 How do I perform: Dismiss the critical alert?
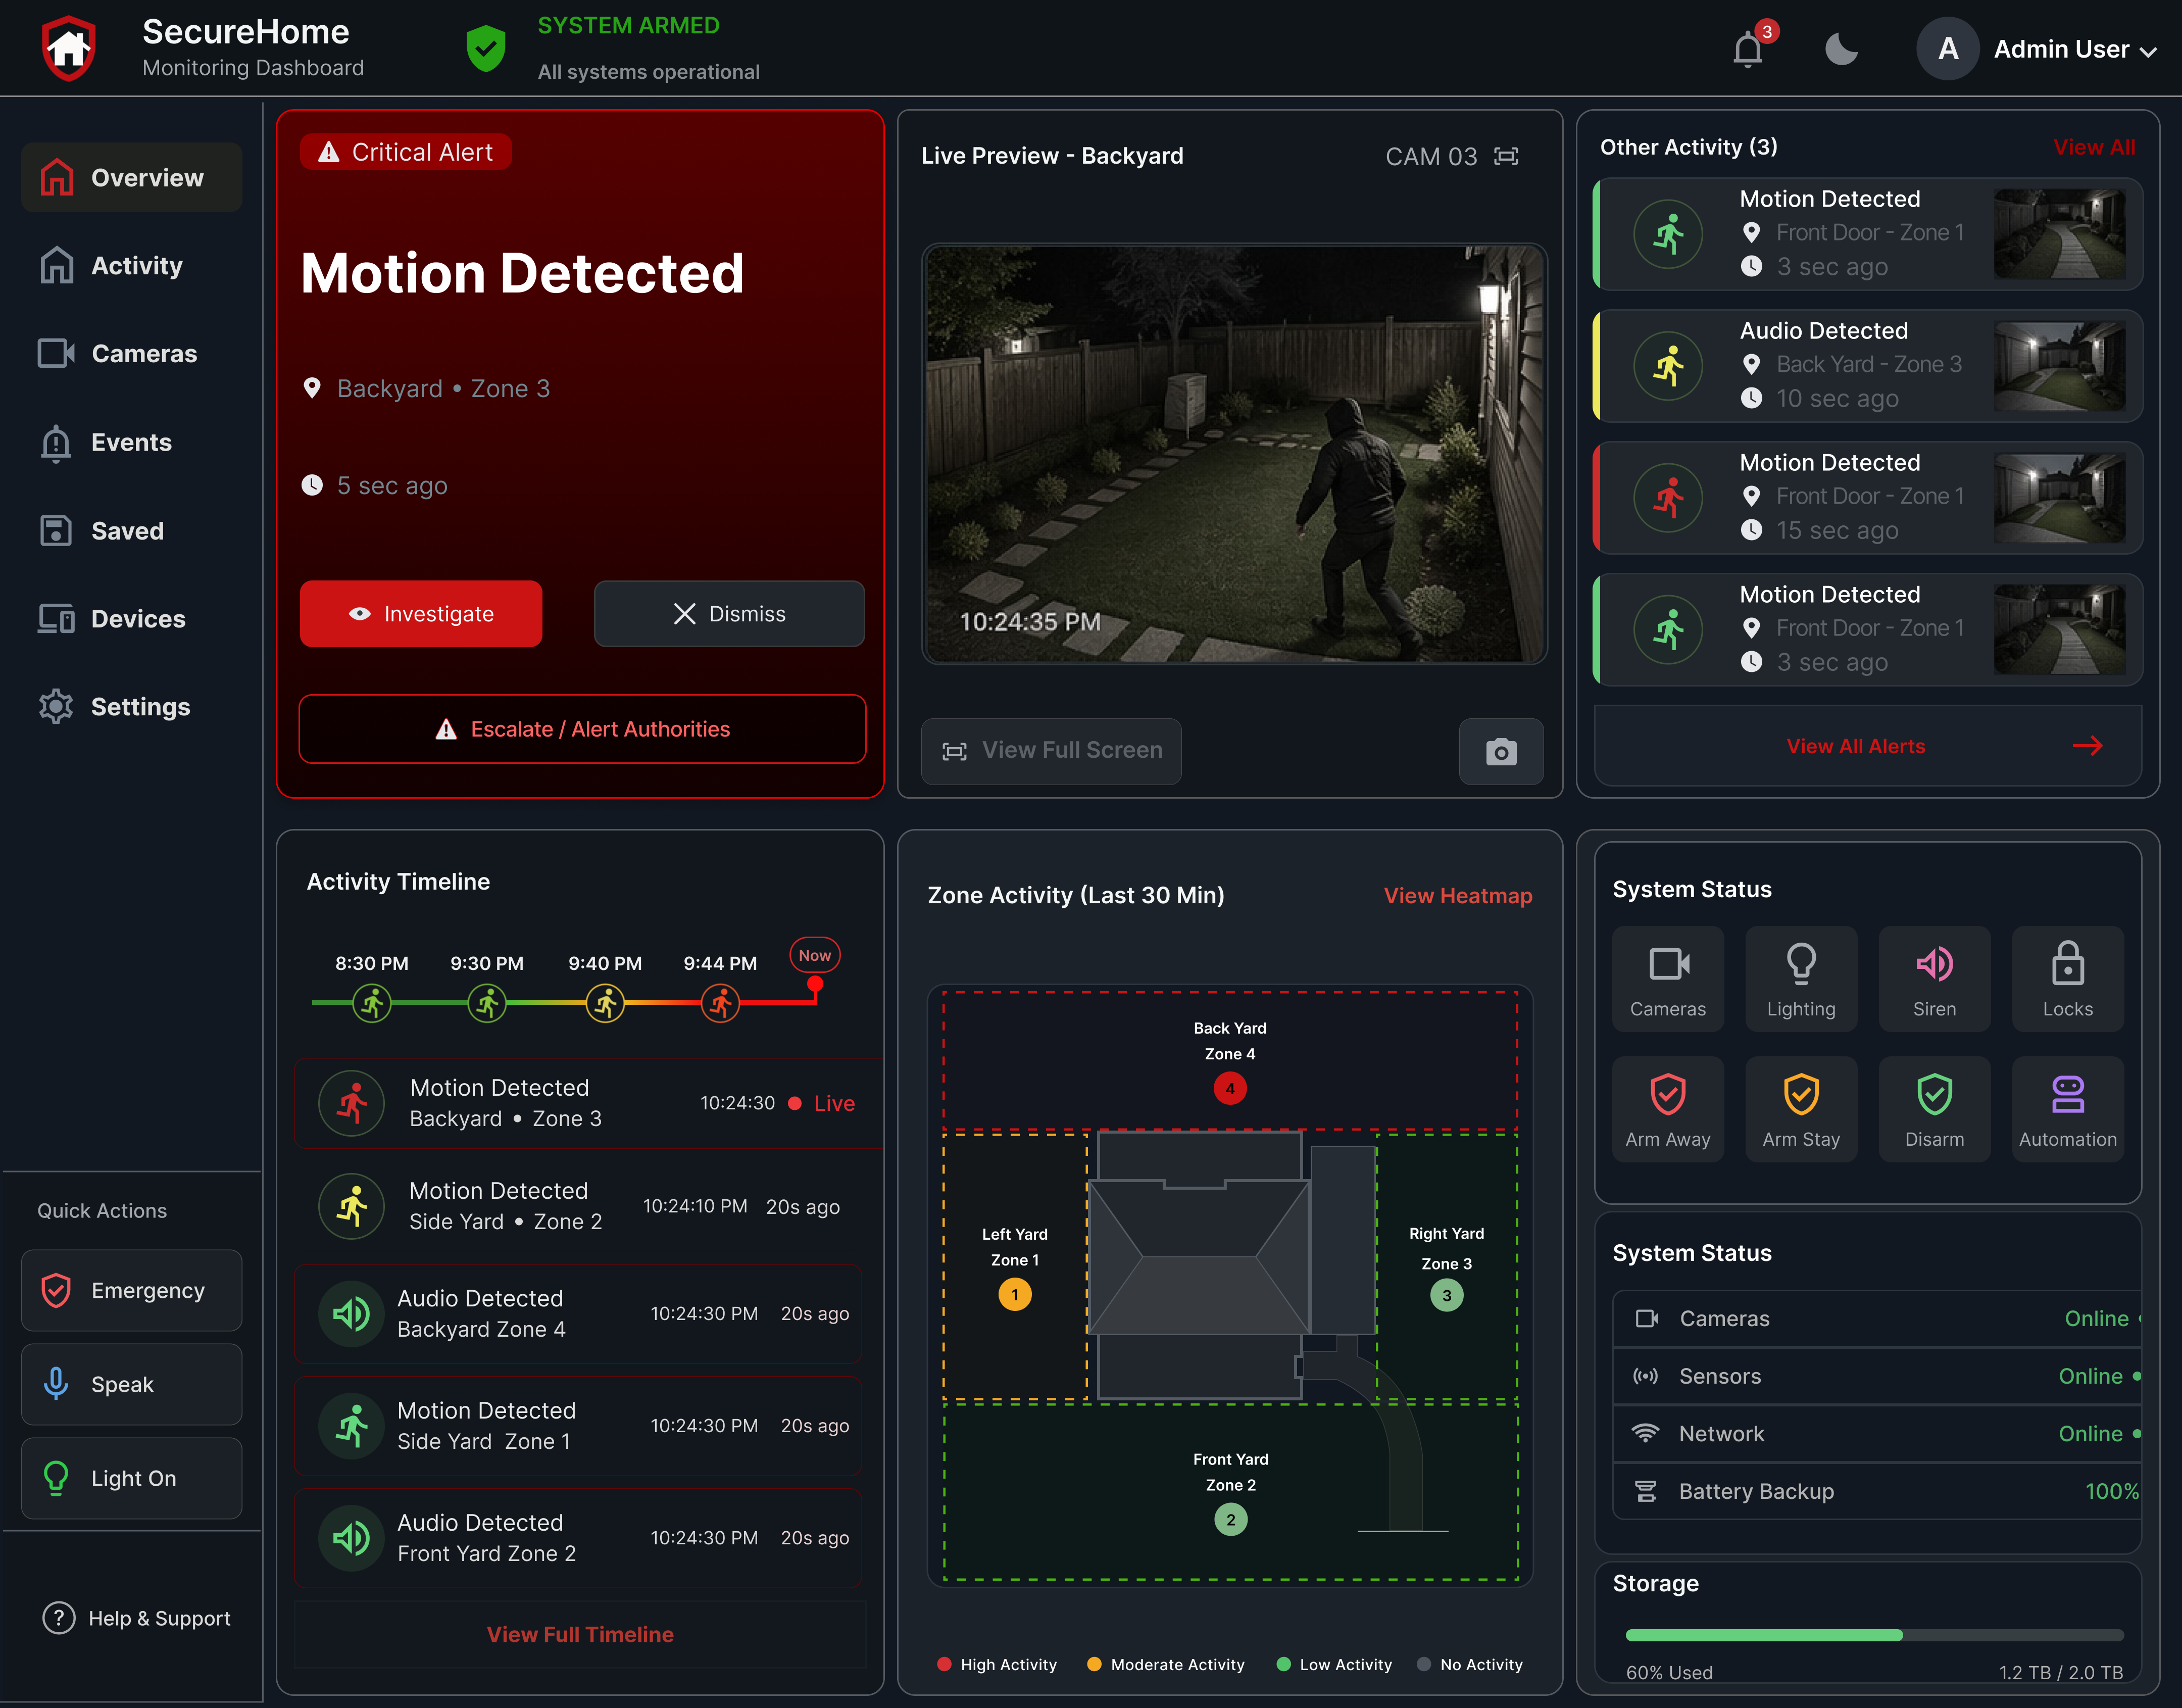729,614
